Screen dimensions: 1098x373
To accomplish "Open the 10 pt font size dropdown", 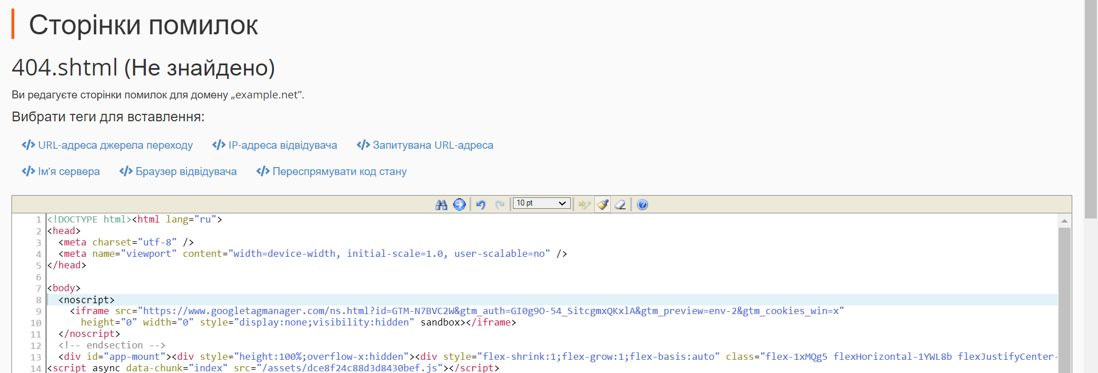I will click(541, 203).
